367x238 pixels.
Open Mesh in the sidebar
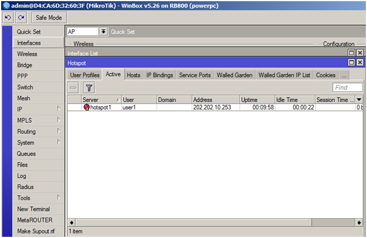coord(38,98)
